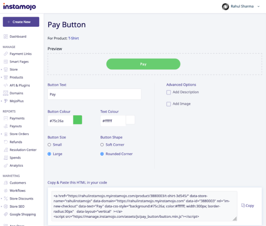
Task: Click the Text Colour hex field
Action: (113, 121)
